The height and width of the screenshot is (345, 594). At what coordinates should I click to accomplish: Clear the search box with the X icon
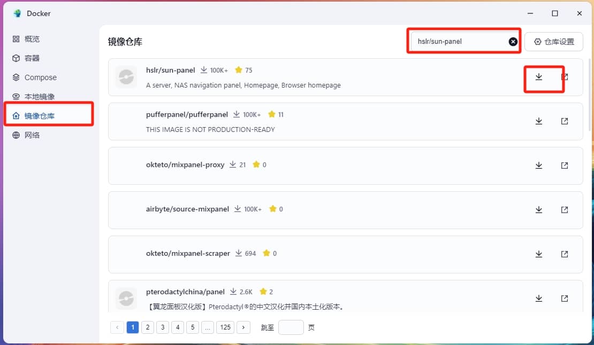tap(513, 42)
